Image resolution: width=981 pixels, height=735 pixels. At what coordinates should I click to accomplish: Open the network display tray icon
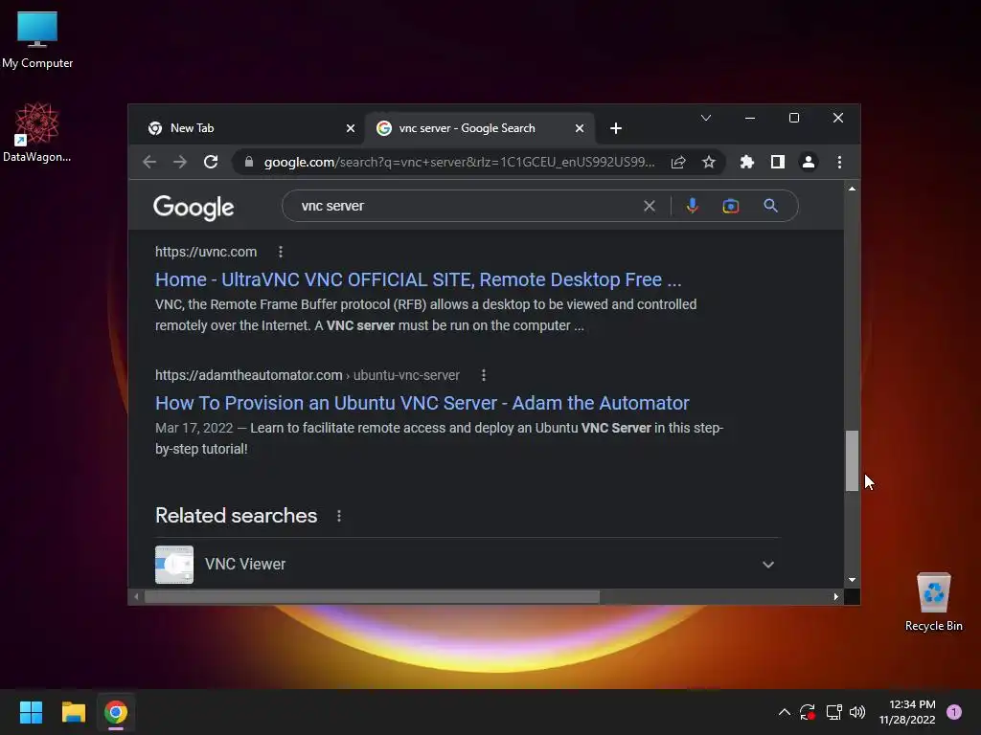[833, 712]
